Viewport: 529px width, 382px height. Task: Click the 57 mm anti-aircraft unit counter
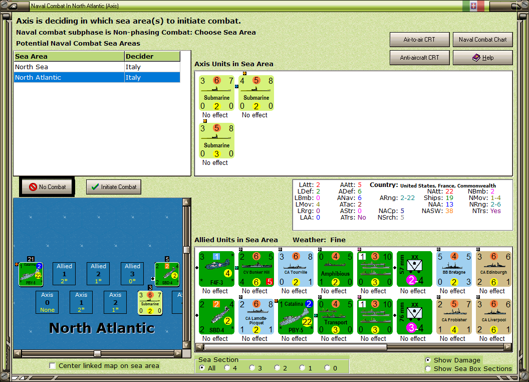click(415, 269)
